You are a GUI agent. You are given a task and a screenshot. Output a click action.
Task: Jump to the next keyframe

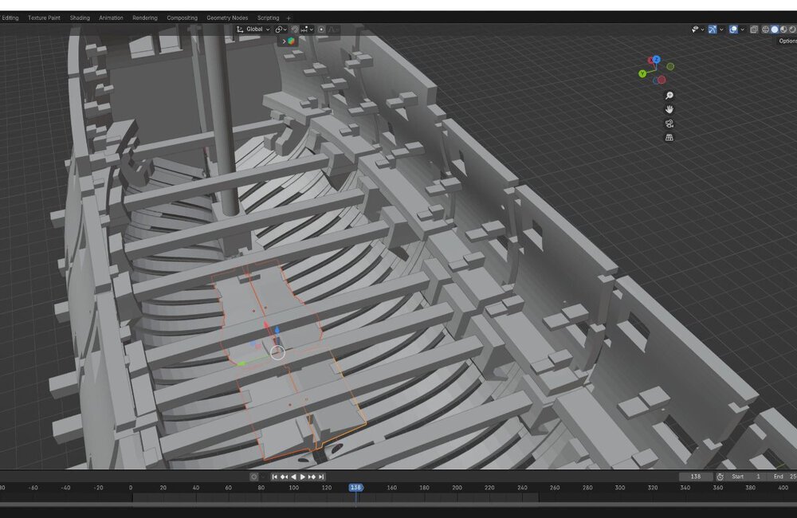tap(312, 477)
